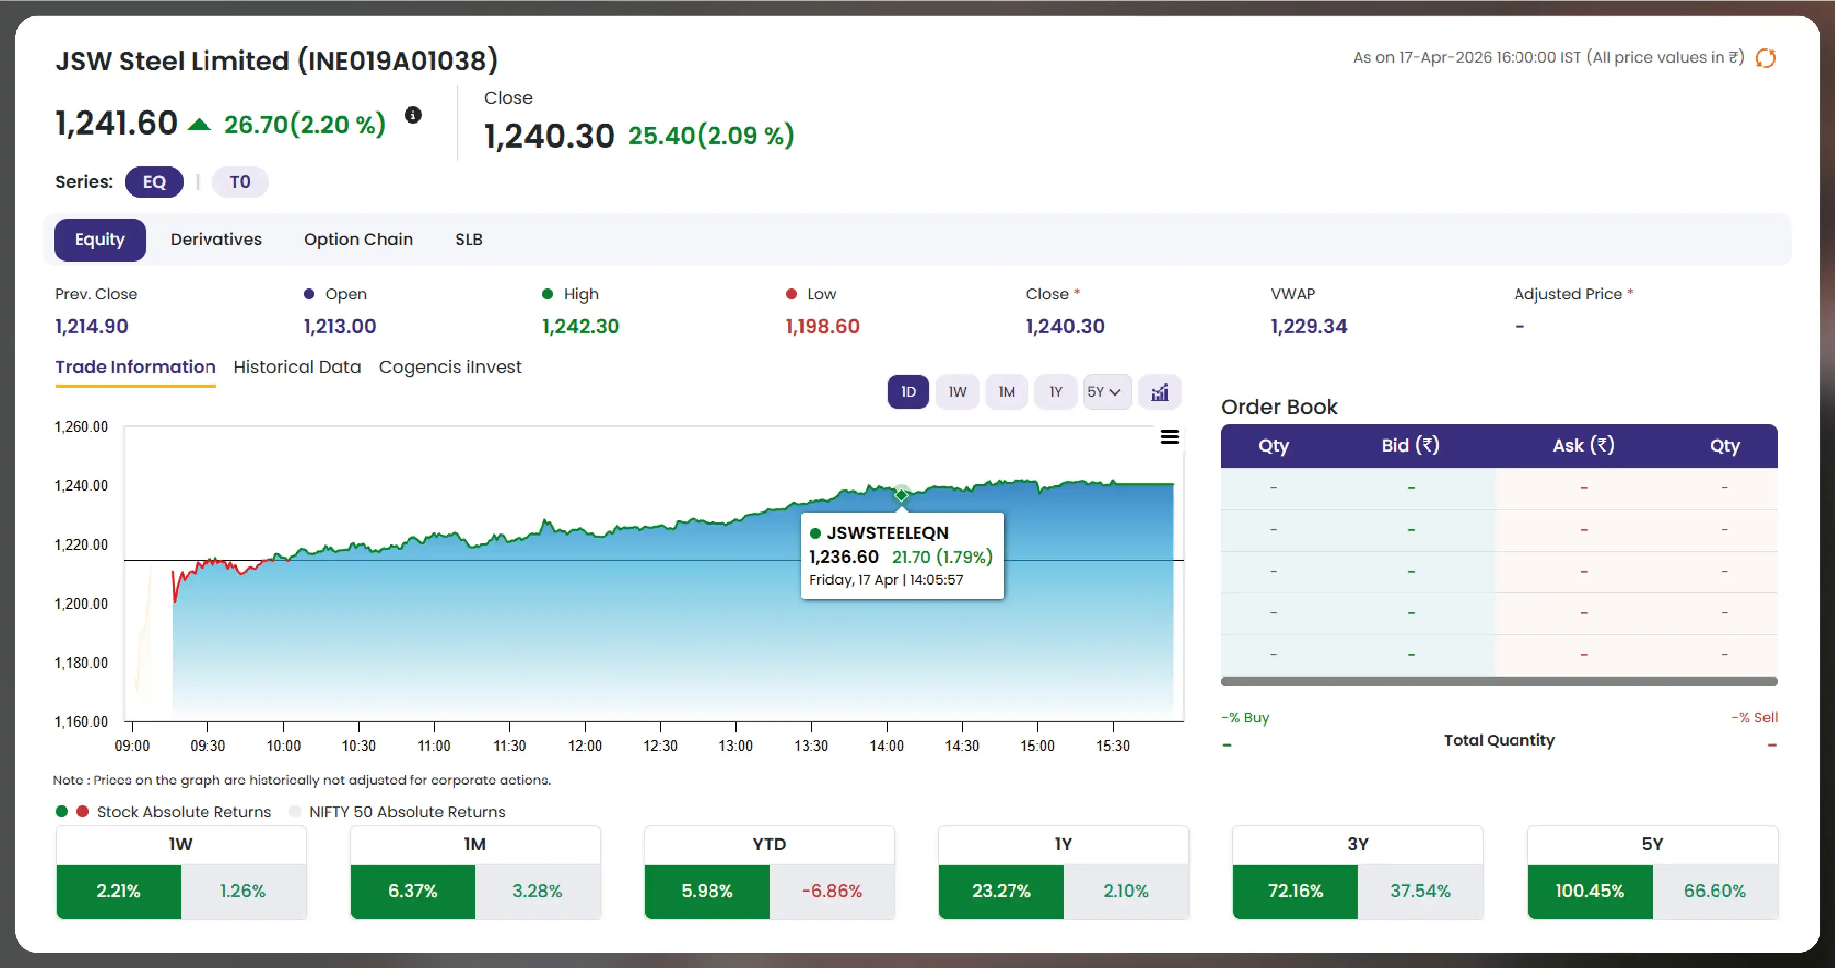Image resolution: width=1836 pixels, height=968 pixels.
Task: Toggle the EQ series selection
Action: pyautogui.click(x=154, y=182)
